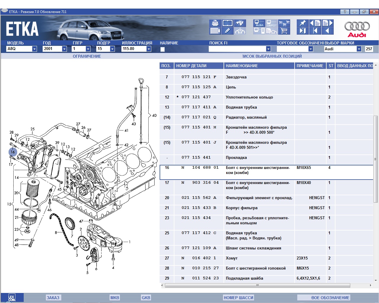
Task: Open the single shopping cart icon
Action: point(284,31)
